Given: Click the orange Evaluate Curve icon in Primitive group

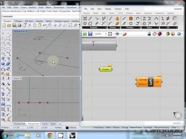Looking at the screenshot, I should pyautogui.click(x=131, y=19).
